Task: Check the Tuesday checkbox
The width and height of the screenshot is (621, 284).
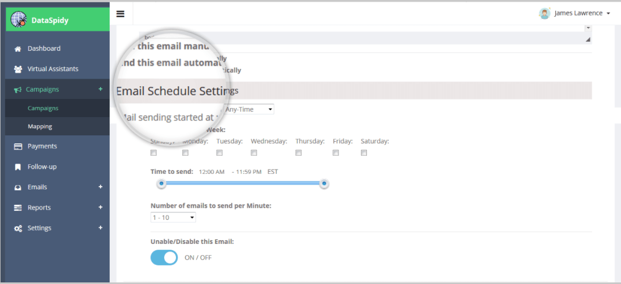Action: click(219, 153)
